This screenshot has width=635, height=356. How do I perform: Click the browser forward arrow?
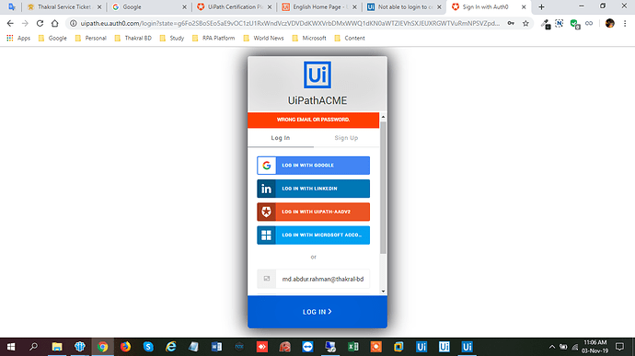(25, 24)
